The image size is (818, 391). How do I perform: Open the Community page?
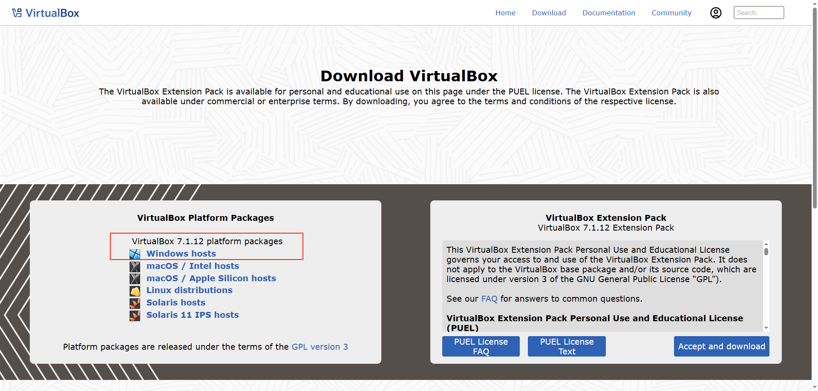[x=671, y=13]
